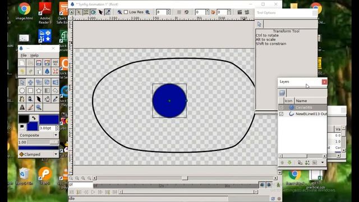The height and width of the screenshot is (202, 359).
Task: Select the BLine (spline) tool
Action: pyautogui.click(x=22, y=99)
